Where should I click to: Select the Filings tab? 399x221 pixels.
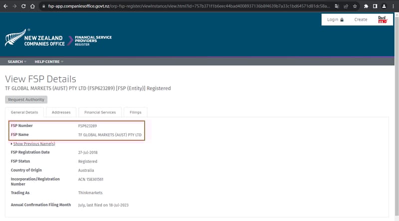pyautogui.click(x=135, y=112)
